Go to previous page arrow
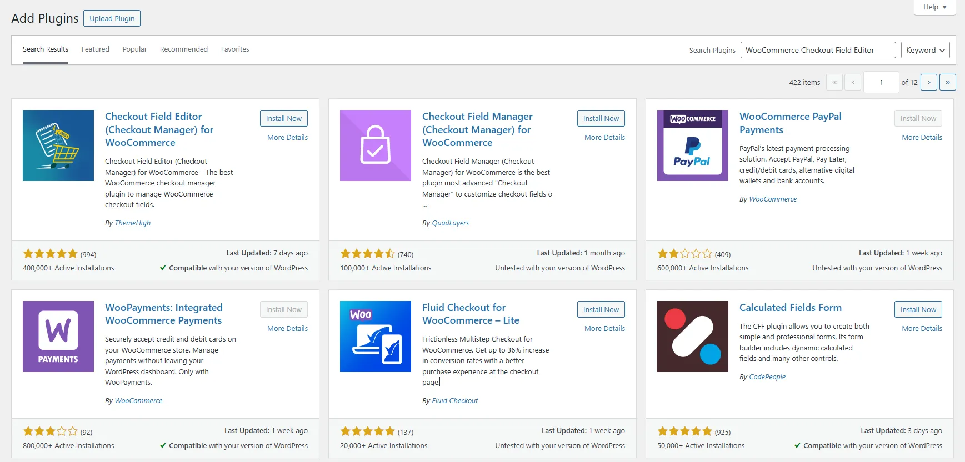The image size is (965, 462). click(853, 82)
